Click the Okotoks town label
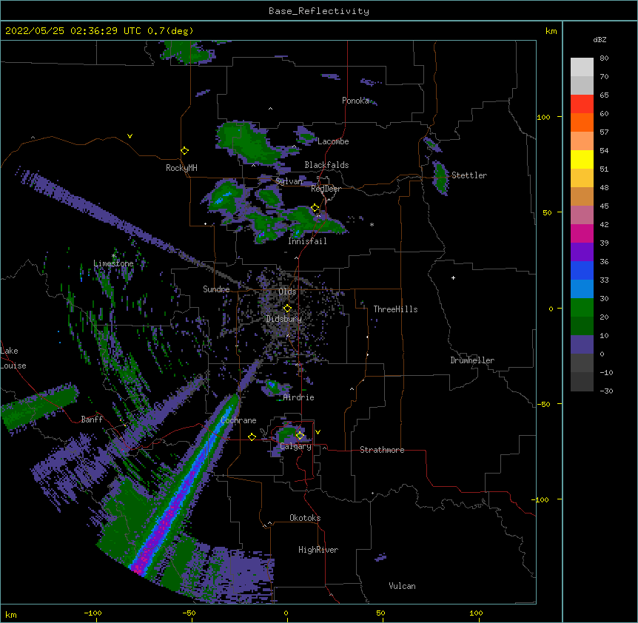638x623 pixels. [x=305, y=518]
